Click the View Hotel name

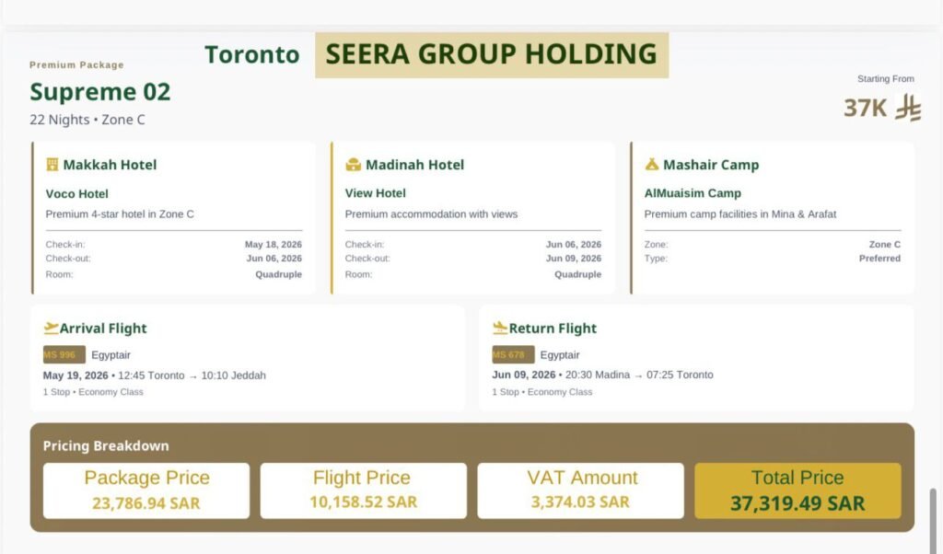coord(375,193)
